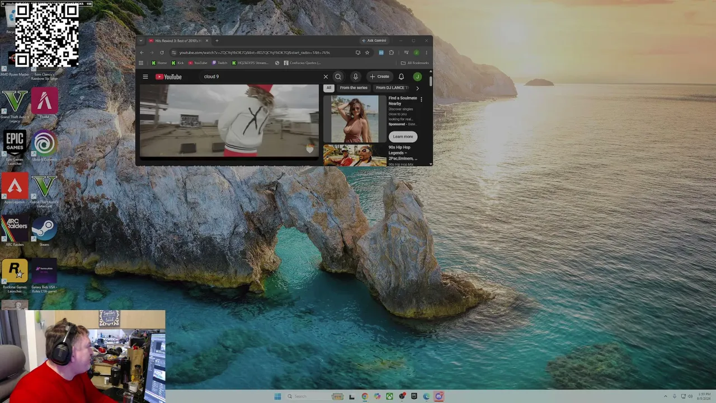
Task: Select the Steam desktop shortcut
Action: 44,232
